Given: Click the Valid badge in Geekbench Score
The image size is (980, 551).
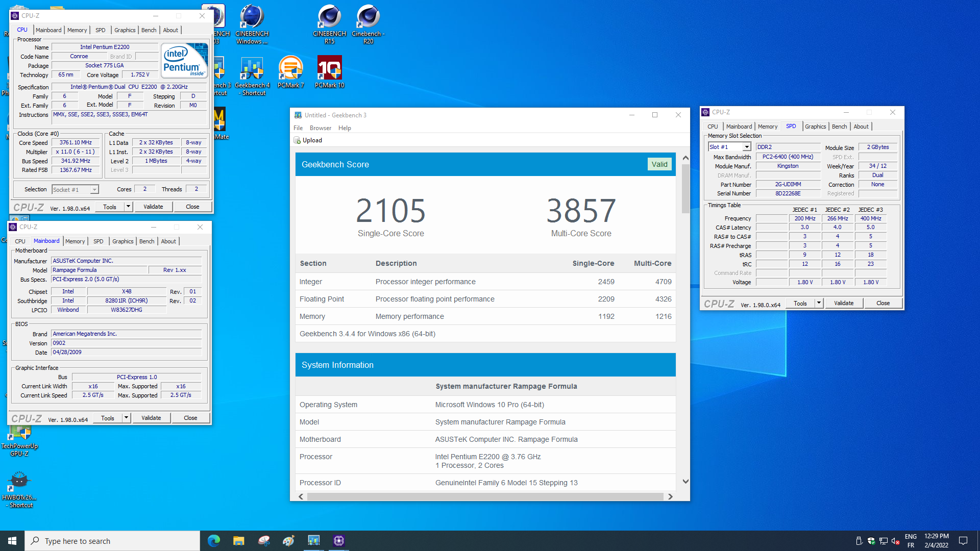Looking at the screenshot, I should point(659,164).
